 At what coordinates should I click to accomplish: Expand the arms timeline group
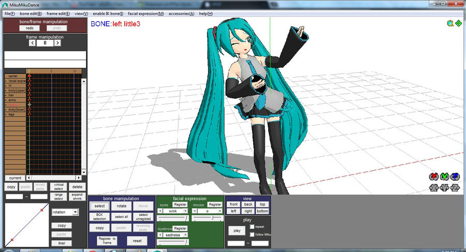coord(6,100)
